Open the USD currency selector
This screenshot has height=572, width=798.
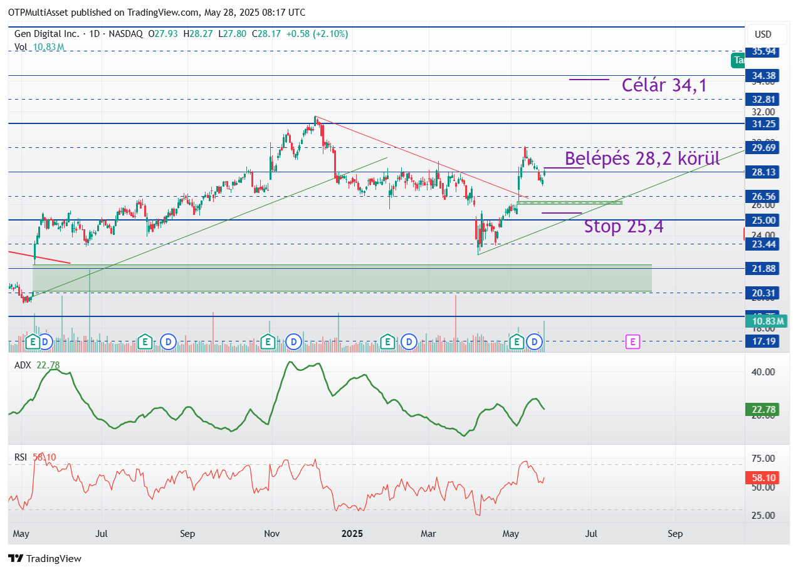(x=763, y=34)
